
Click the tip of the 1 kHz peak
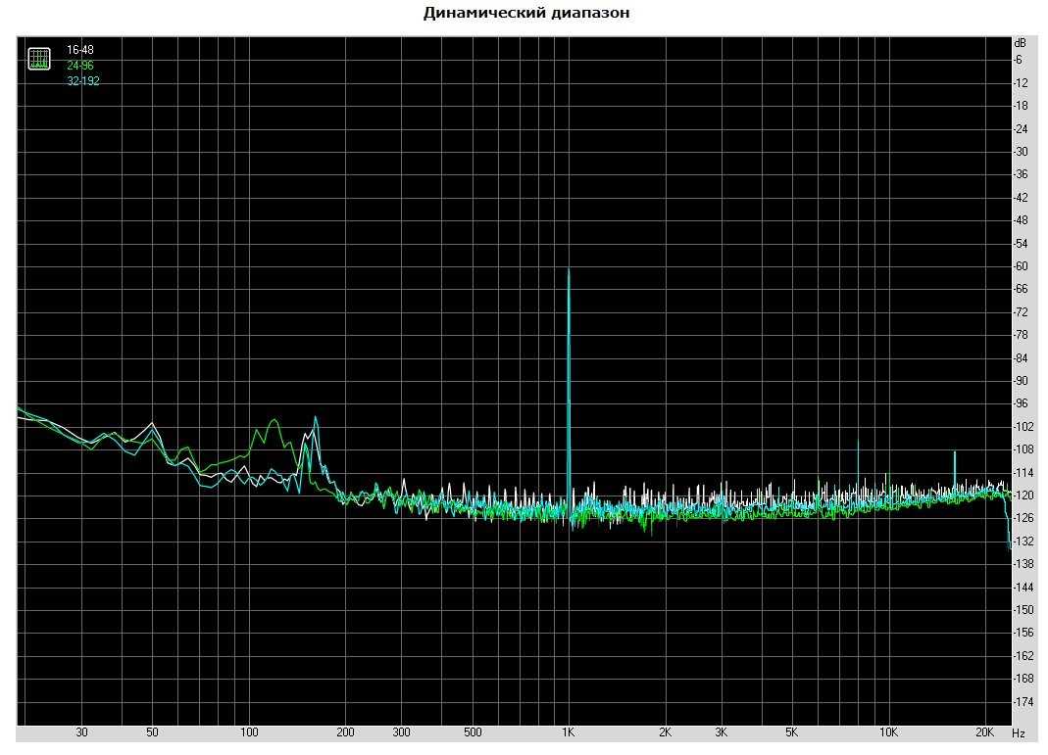pos(569,268)
